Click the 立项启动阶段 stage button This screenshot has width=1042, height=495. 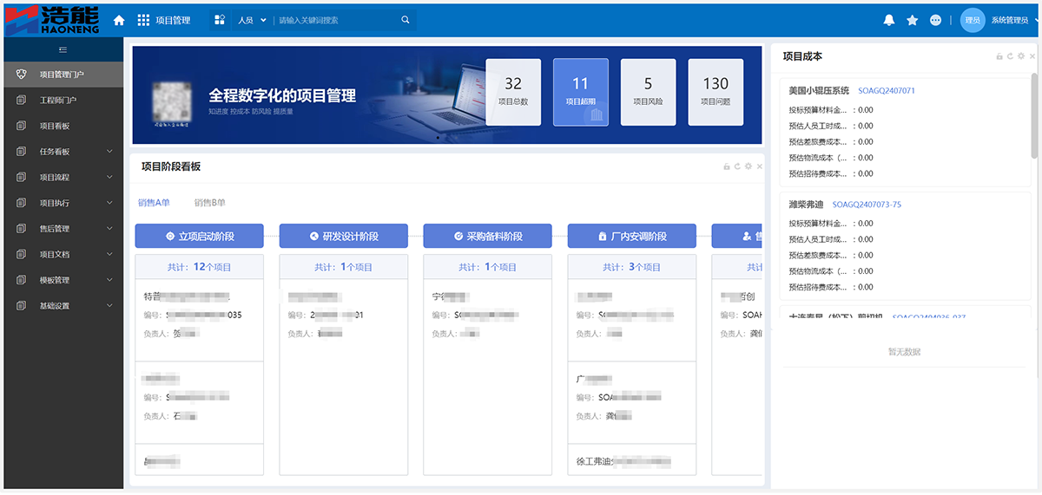200,236
